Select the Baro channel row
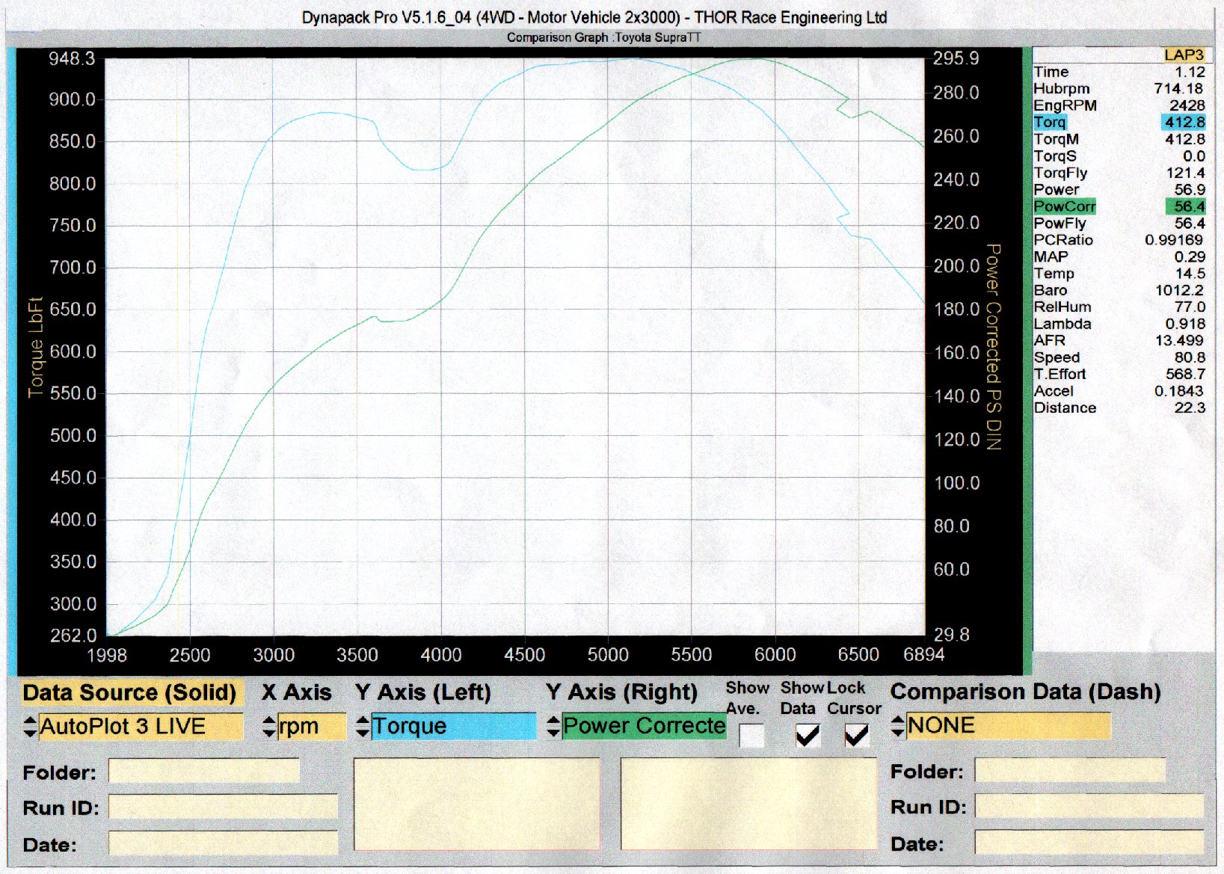 click(1119, 290)
